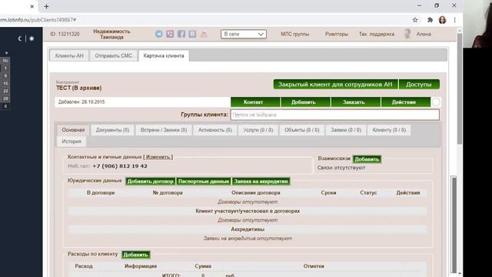The width and height of the screenshot is (492, 277).
Task: Open the browser extensions puzzle icon
Action: (x=430, y=20)
